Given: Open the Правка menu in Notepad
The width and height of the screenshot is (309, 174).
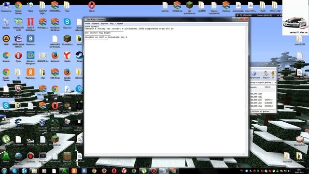Looking at the screenshot, I should tap(96, 24).
